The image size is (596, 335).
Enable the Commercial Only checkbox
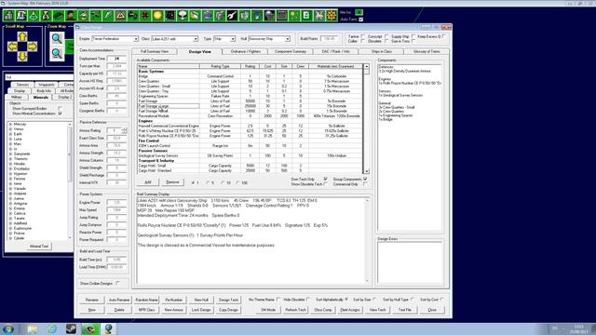(365, 184)
